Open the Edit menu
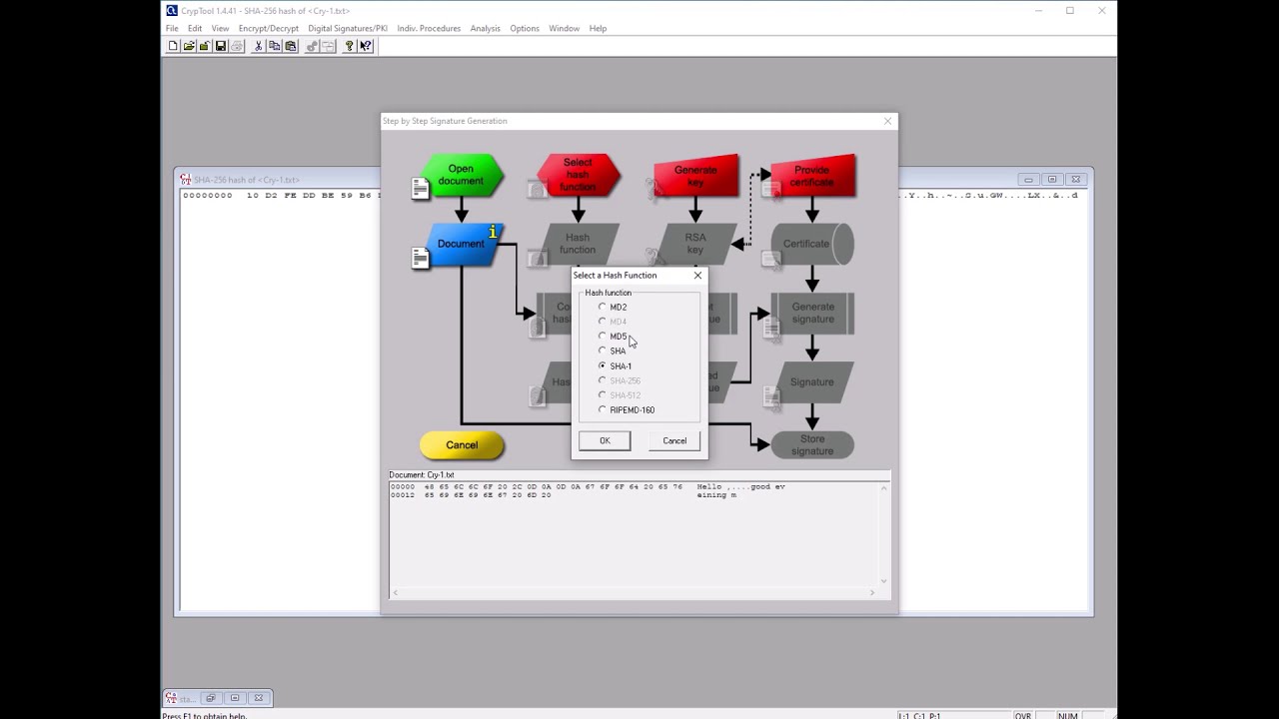1279x719 pixels. point(195,28)
